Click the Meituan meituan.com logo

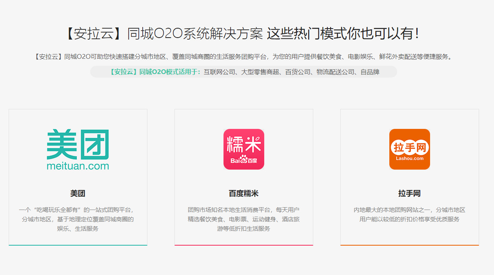click(x=78, y=150)
